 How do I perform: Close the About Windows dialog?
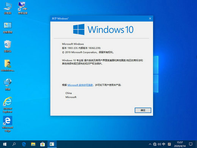[150, 19]
